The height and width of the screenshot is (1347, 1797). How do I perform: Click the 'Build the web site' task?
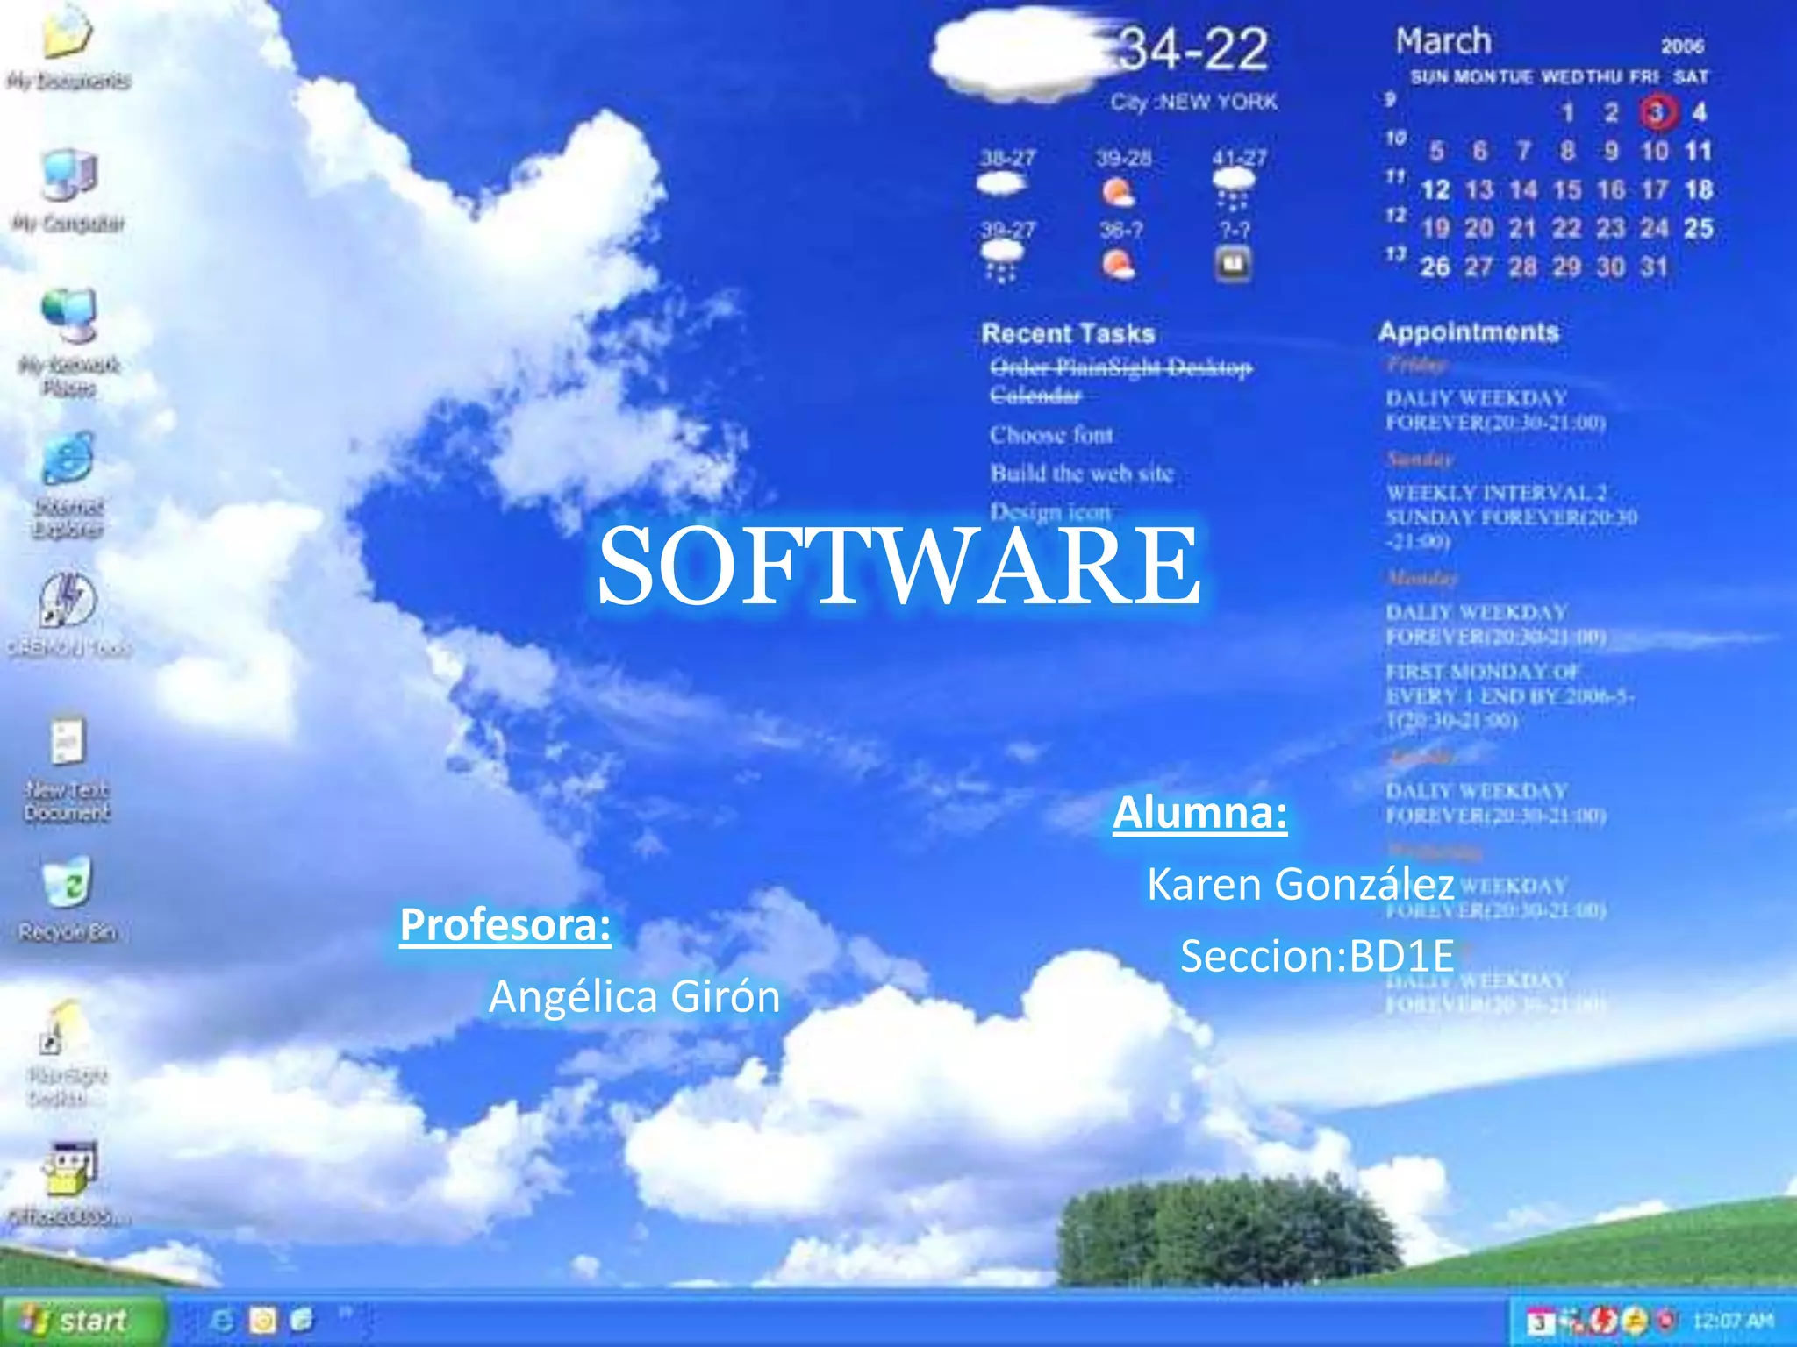[x=1081, y=474]
